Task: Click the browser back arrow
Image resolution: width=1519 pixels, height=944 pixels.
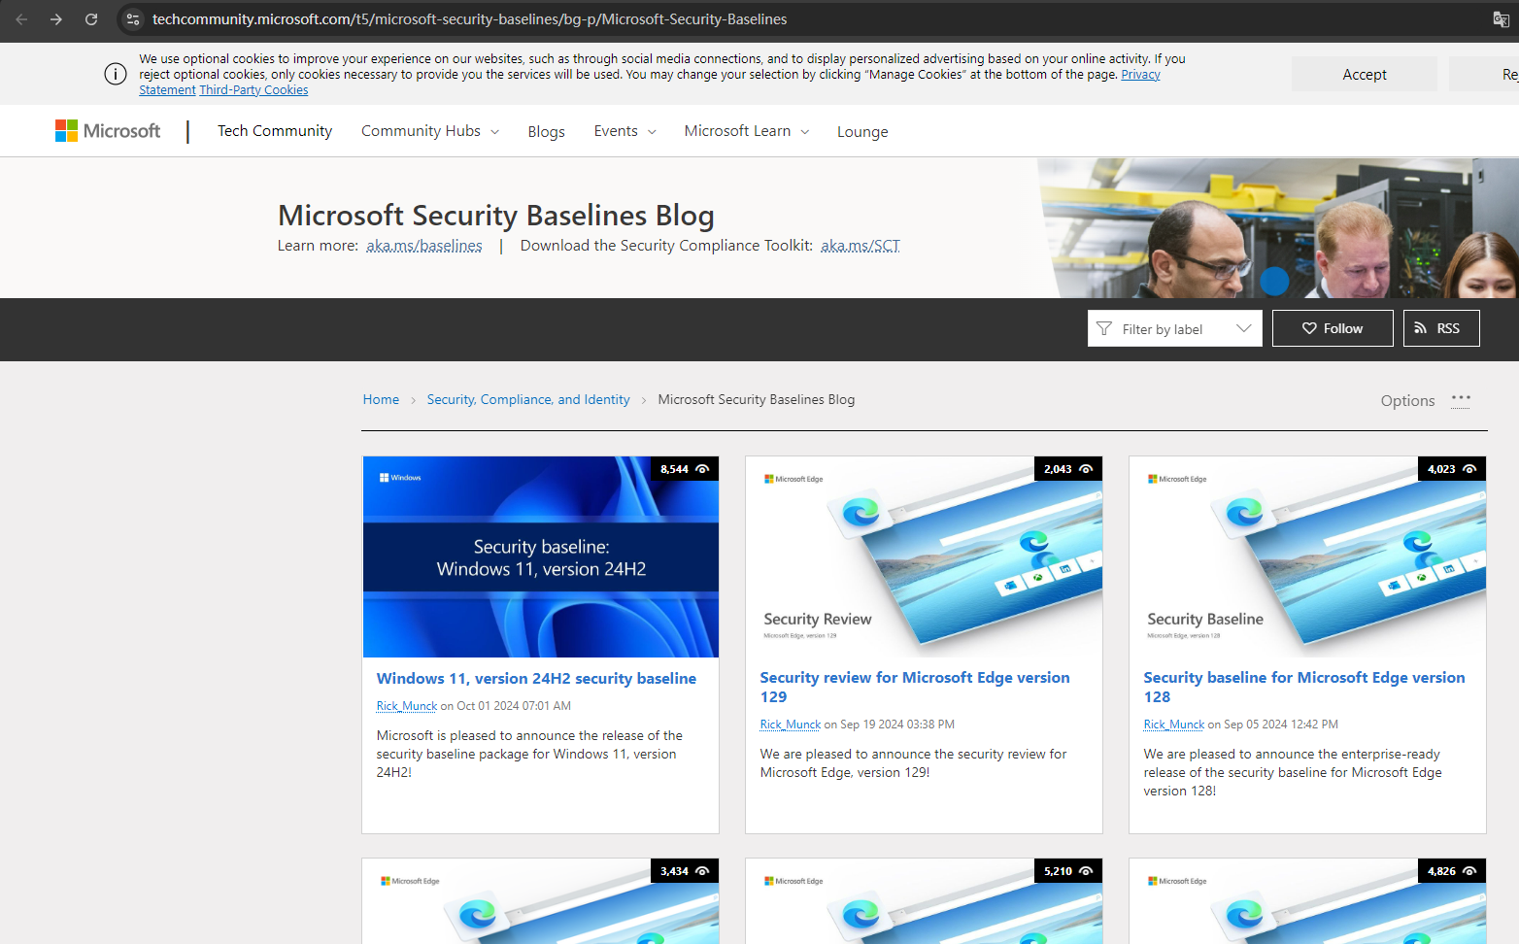Action: [21, 19]
